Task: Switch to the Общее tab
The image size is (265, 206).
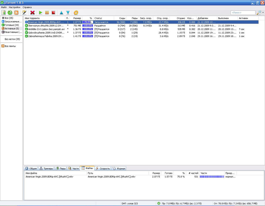Action: [x=31, y=168]
